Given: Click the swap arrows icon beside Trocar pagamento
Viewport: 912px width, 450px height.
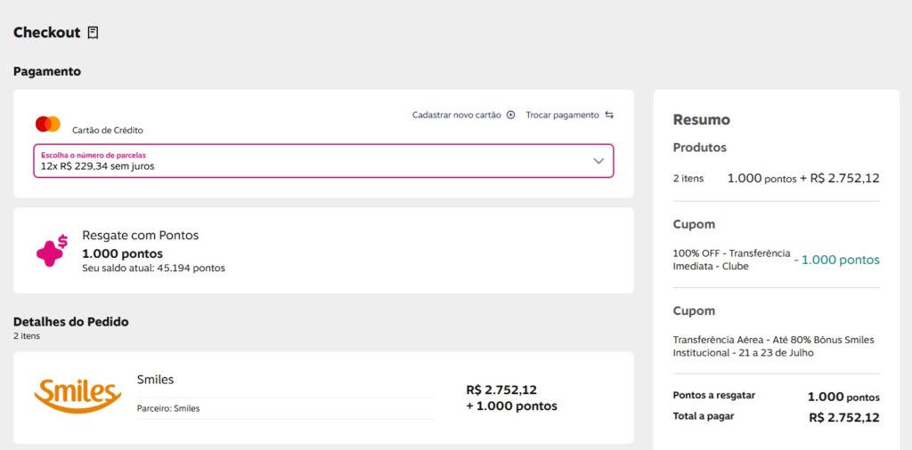Looking at the screenshot, I should click(609, 115).
